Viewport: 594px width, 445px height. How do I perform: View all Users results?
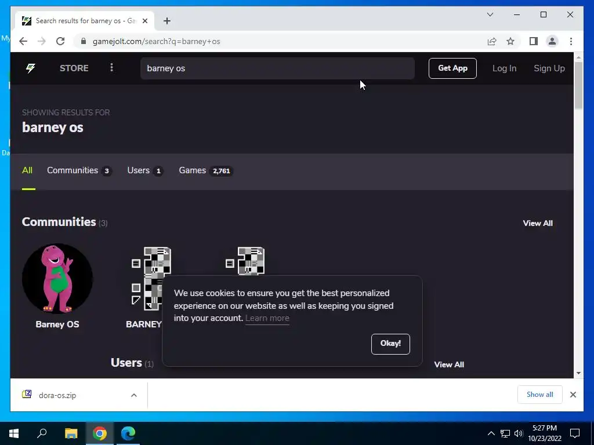point(449,364)
